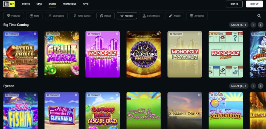Open the Shaman's Dream thumbnail
266x129 pixels.
(185, 111)
